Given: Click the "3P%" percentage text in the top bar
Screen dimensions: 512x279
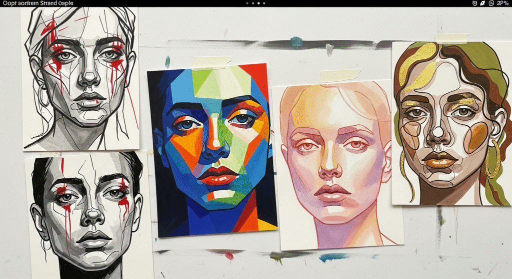Looking at the screenshot, I should click(502, 3).
